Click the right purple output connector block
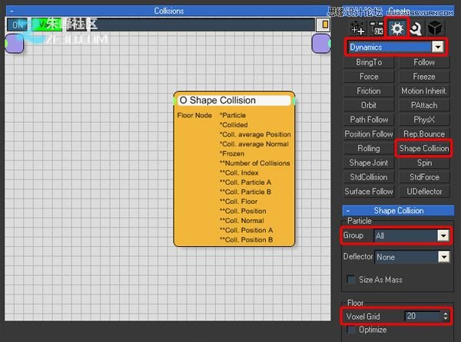This screenshot has height=342, width=461. 321,44
